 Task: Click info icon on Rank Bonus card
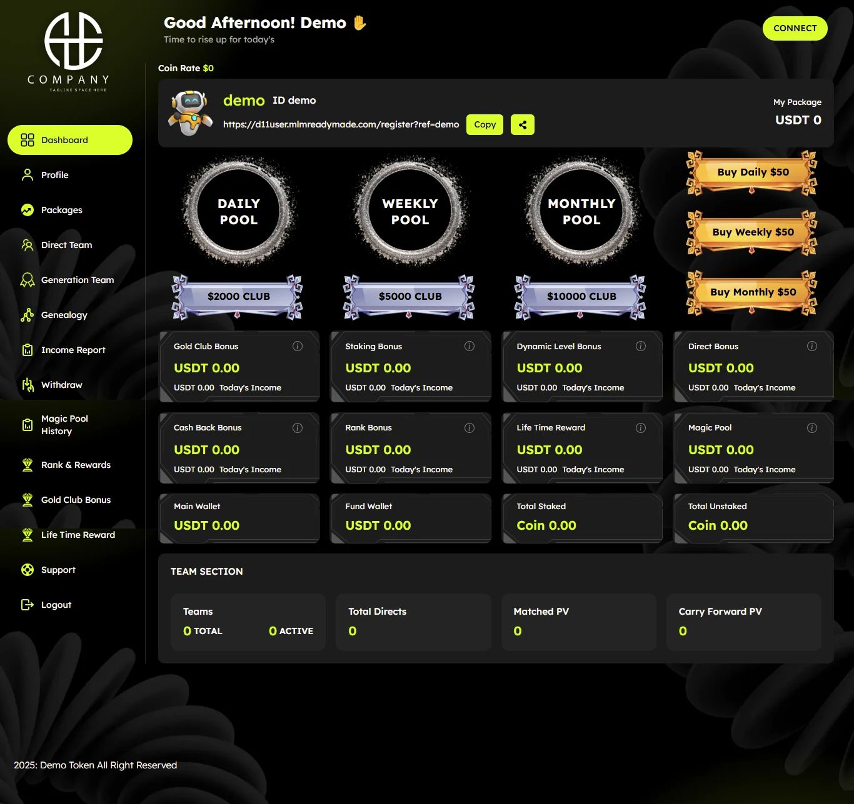(470, 428)
